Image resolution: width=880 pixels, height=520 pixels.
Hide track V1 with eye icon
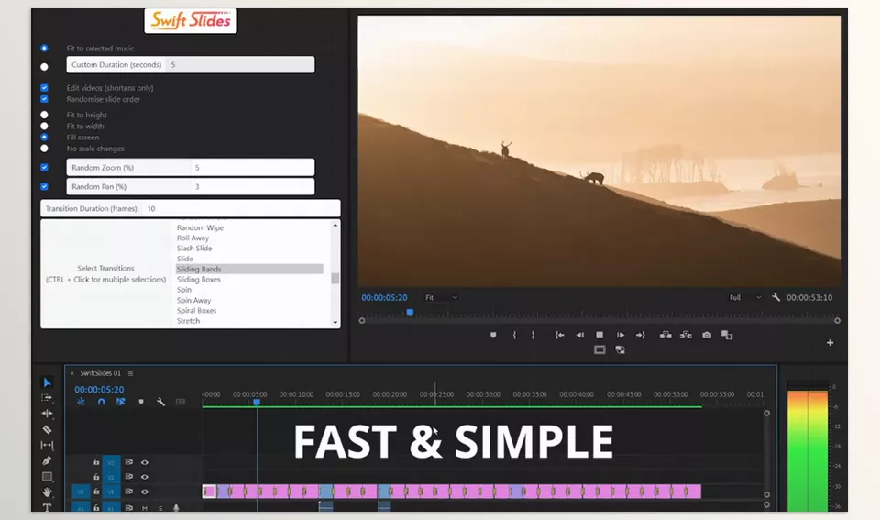point(145,492)
